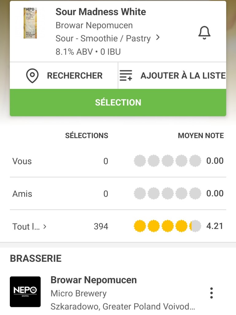Tap the Amis rating stars
This screenshot has height=315, width=236.
pyautogui.click(x=167, y=193)
